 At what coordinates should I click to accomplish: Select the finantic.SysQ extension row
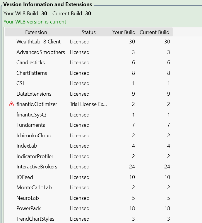tap(31, 115)
